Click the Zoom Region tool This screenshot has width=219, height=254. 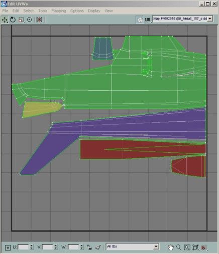tap(187, 247)
